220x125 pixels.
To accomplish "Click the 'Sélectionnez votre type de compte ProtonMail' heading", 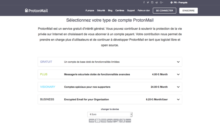I will pyautogui.click(x=110, y=20).
